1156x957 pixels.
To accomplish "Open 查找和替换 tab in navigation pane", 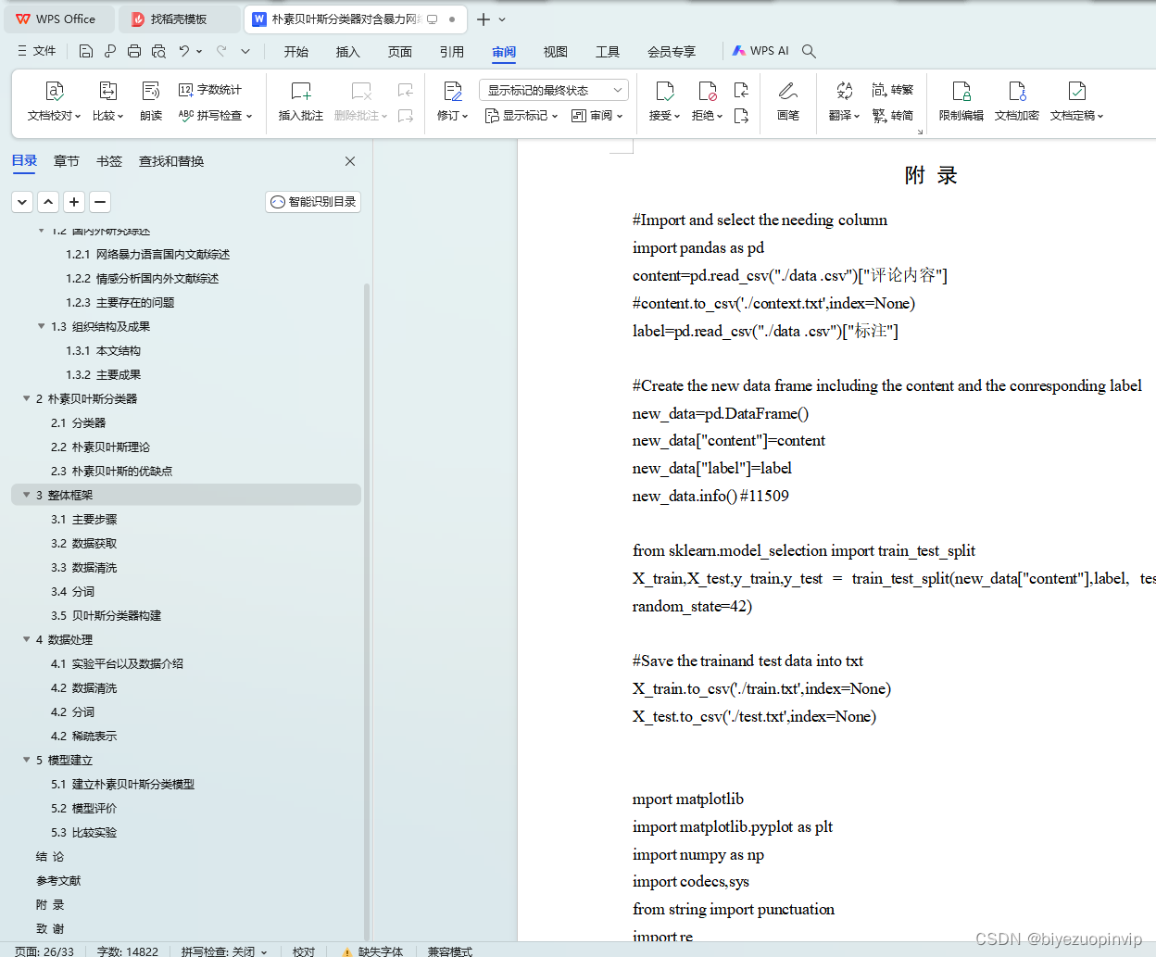I will coord(171,161).
